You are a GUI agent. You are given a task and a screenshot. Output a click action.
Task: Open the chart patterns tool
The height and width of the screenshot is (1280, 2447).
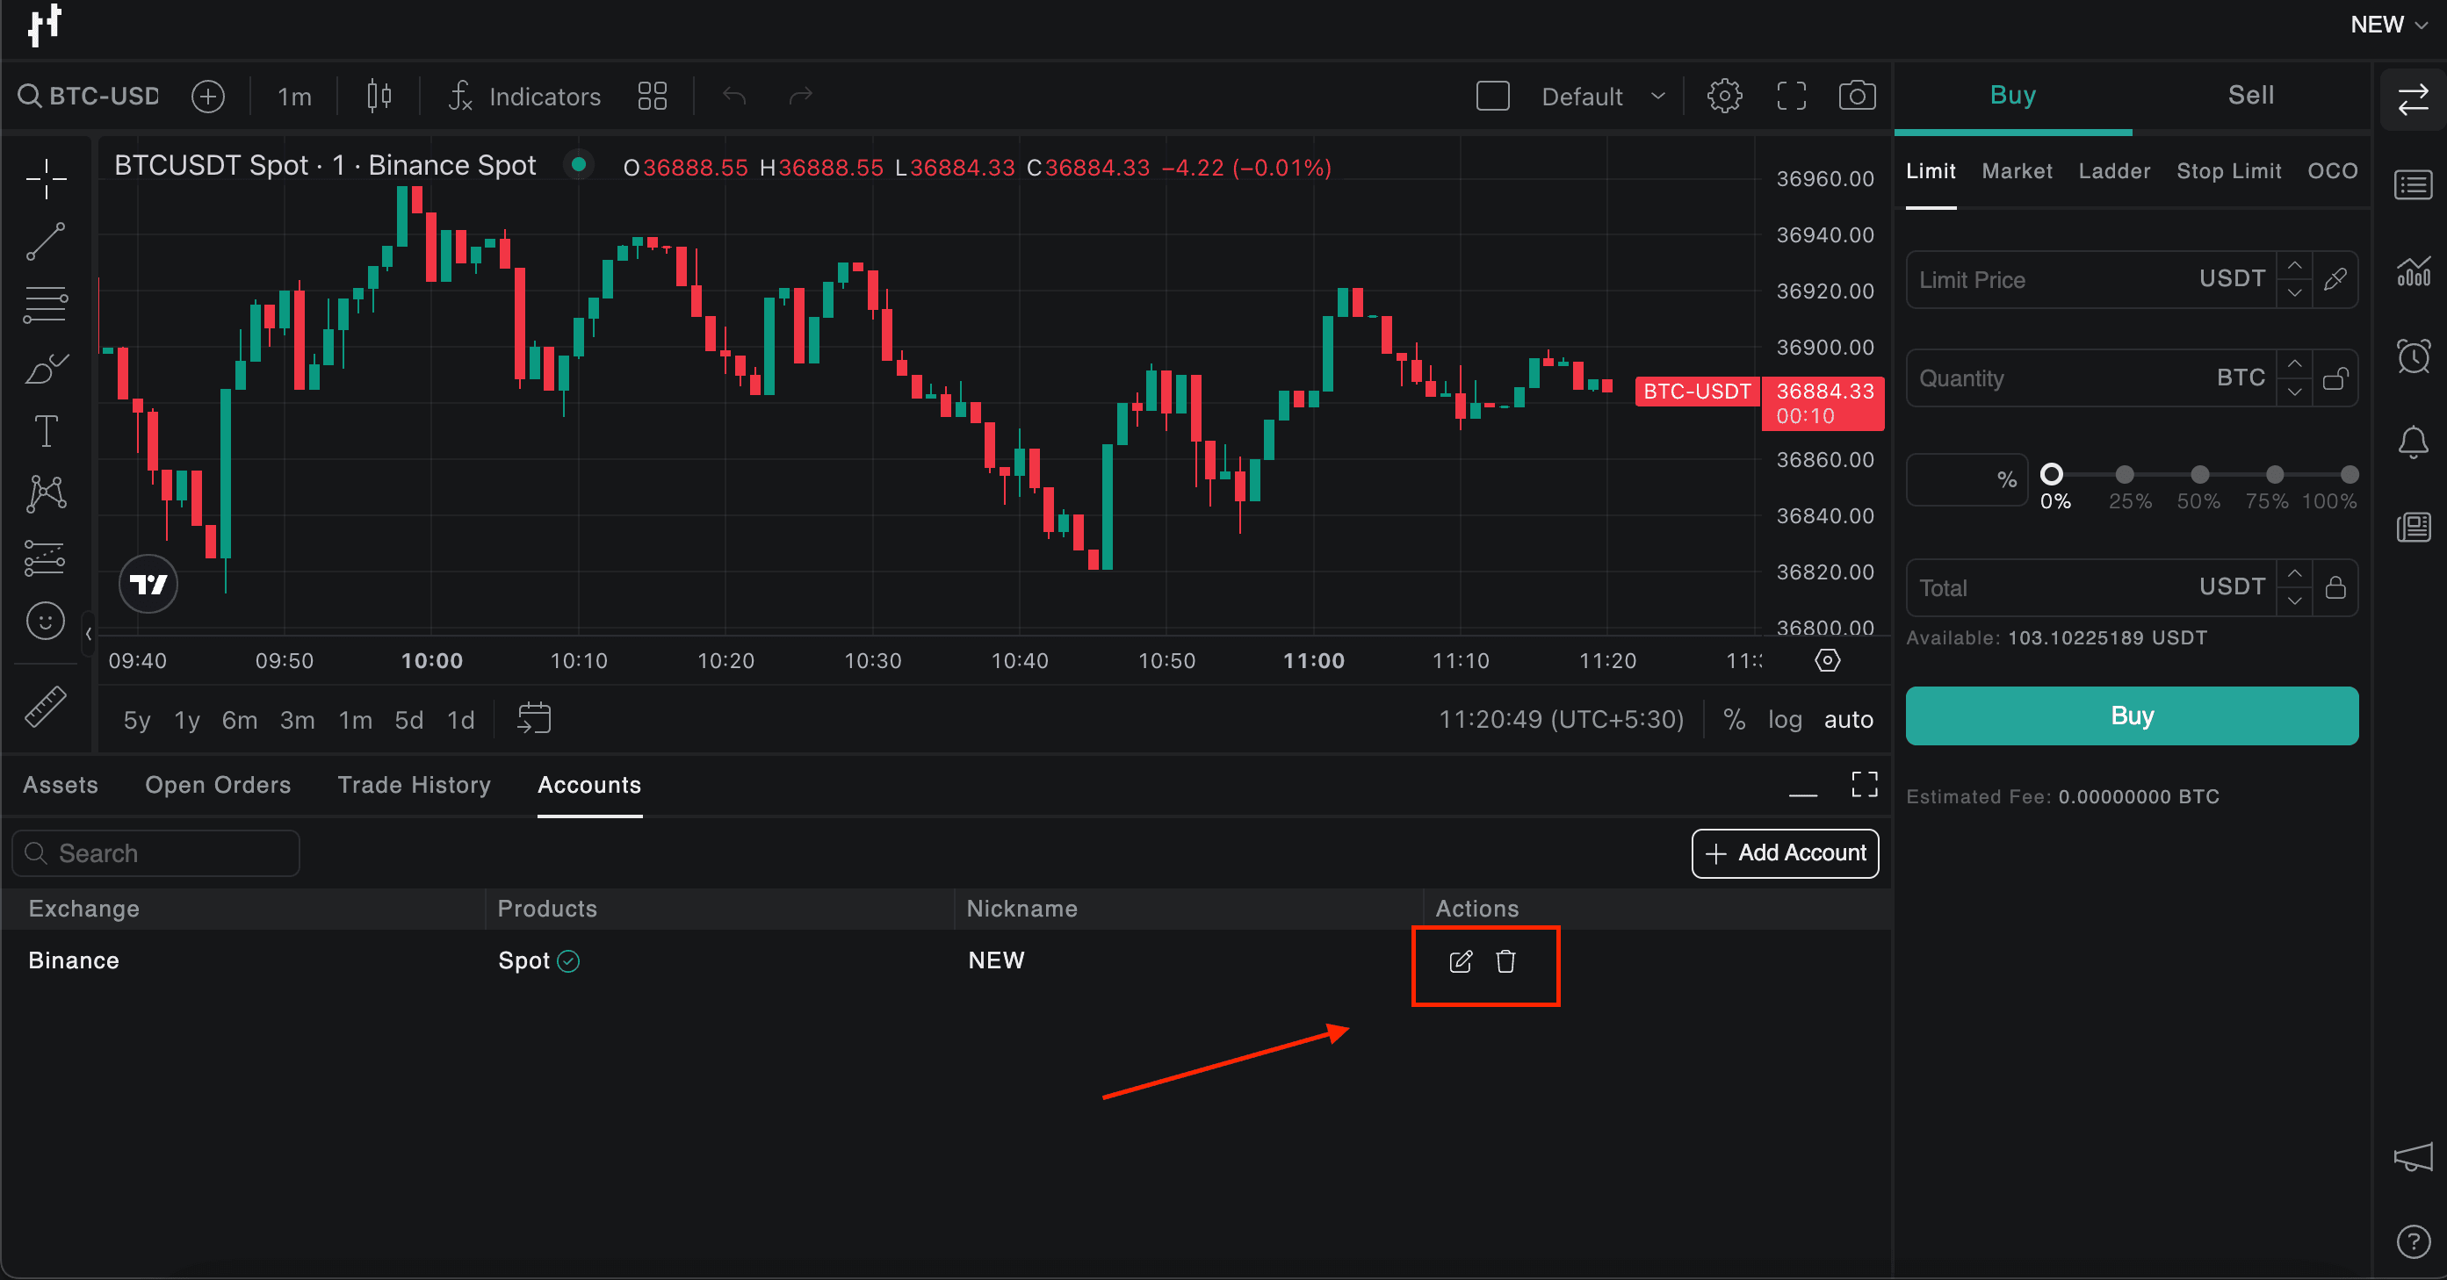(46, 493)
